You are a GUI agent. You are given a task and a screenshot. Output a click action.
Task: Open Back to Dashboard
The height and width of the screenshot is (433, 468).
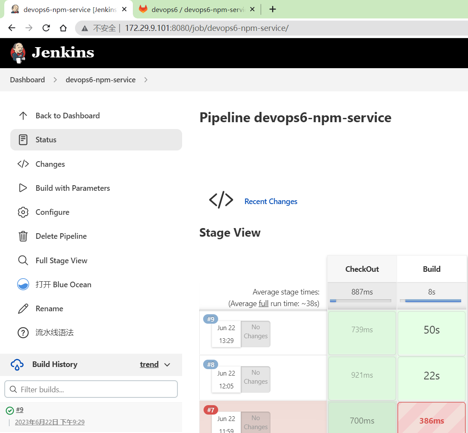(x=68, y=116)
